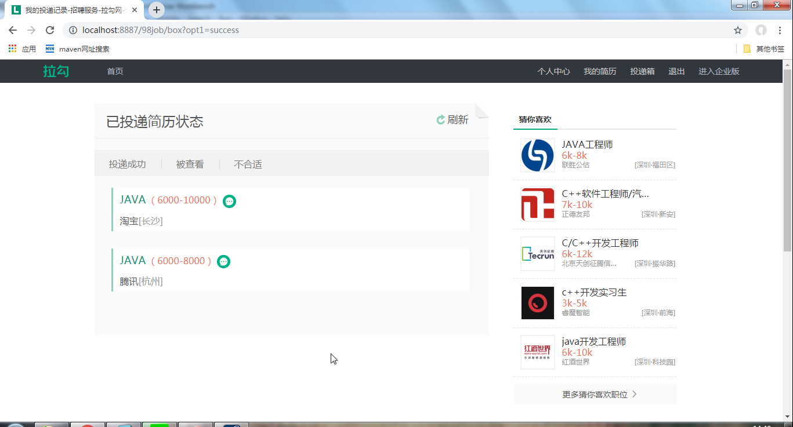
Task: Click 进入企业版 in the navigation
Action: (719, 71)
